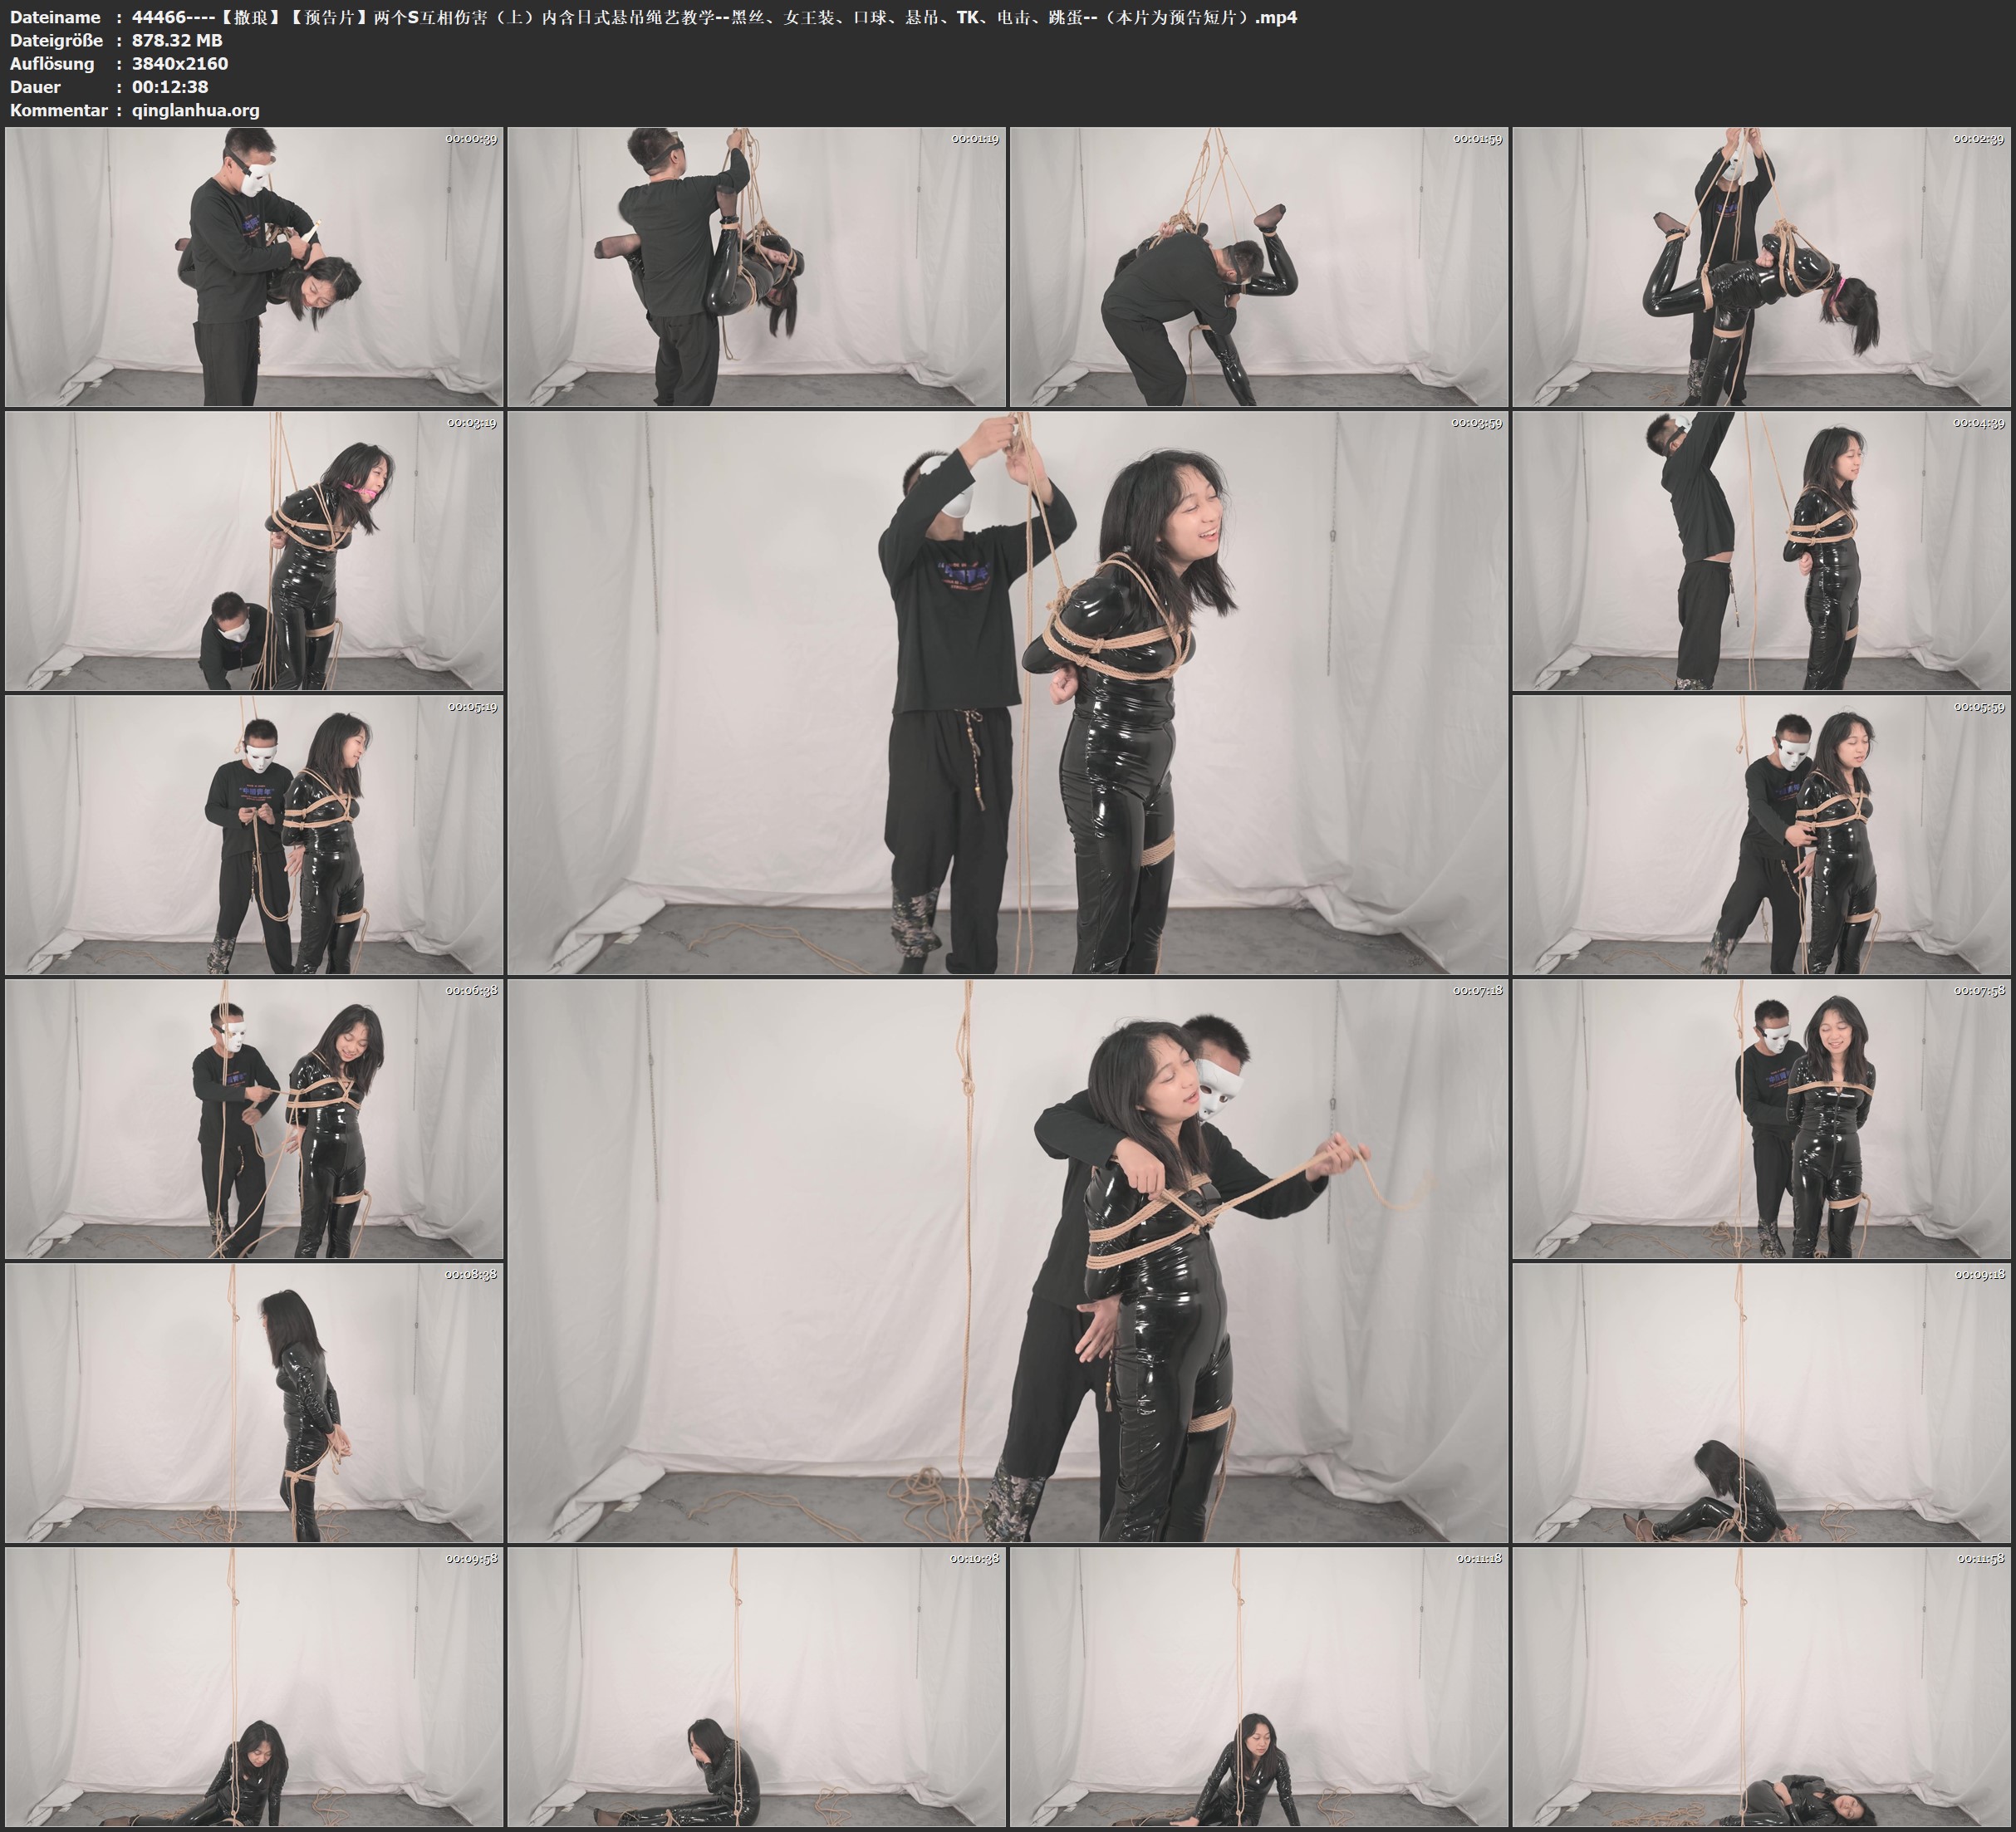This screenshot has width=2016, height=1832.
Task: Open the thumbnail at 00:09:18
Action: pyautogui.click(x=1762, y=1403)
